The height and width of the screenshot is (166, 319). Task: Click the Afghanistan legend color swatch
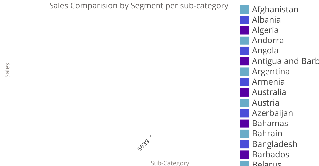click(x=244, y=10)
